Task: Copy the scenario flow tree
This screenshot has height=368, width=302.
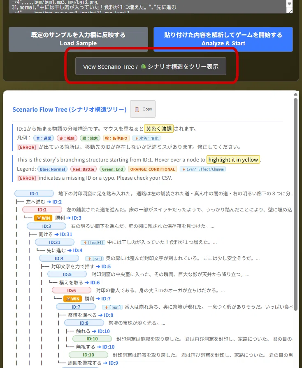Action: pos(143,109)
